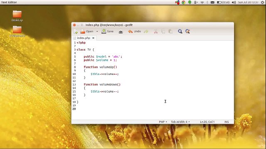Click the battery indicator (0:58)
266x149 pixels.
coord(223,2)
